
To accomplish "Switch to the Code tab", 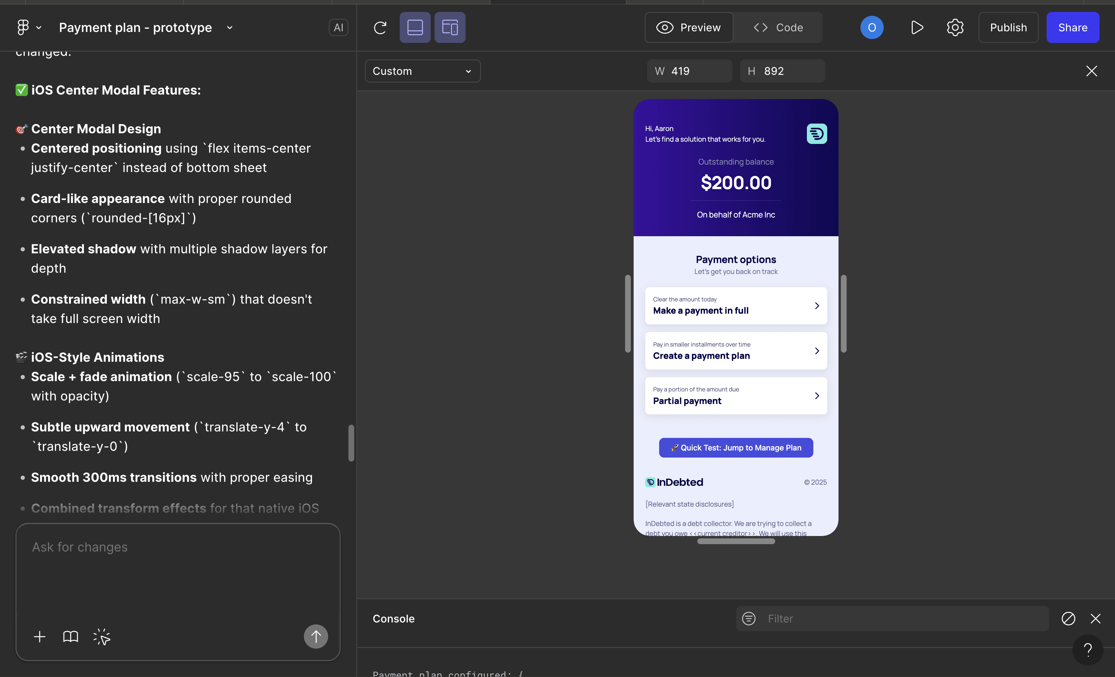I will (x=778, y=28).
